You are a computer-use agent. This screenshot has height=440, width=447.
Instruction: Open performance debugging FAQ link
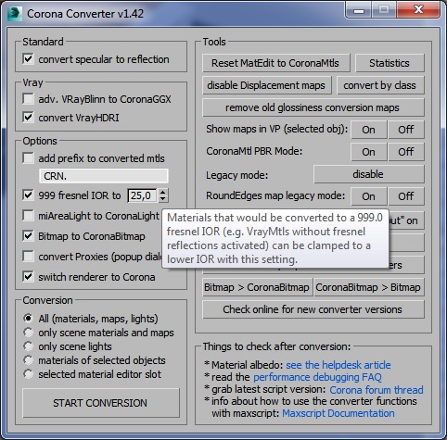317,377
